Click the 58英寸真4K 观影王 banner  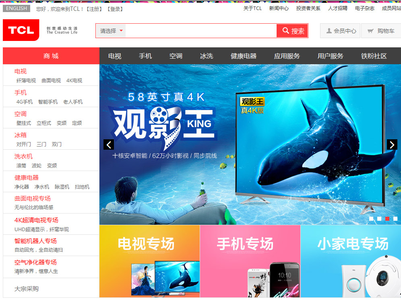coord(250,144)
